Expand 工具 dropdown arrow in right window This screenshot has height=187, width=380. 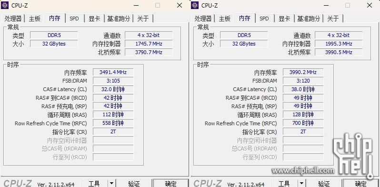point(301,183)
